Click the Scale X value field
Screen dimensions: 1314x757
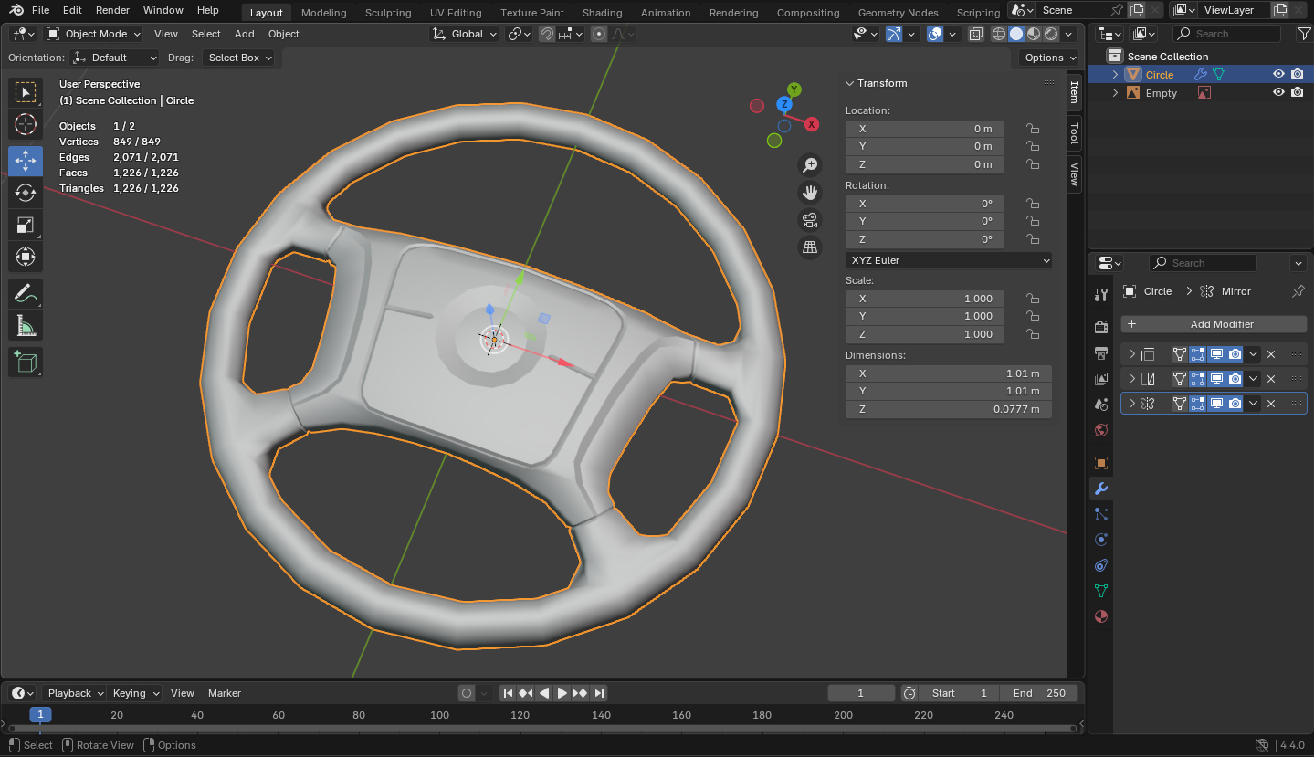925,299
